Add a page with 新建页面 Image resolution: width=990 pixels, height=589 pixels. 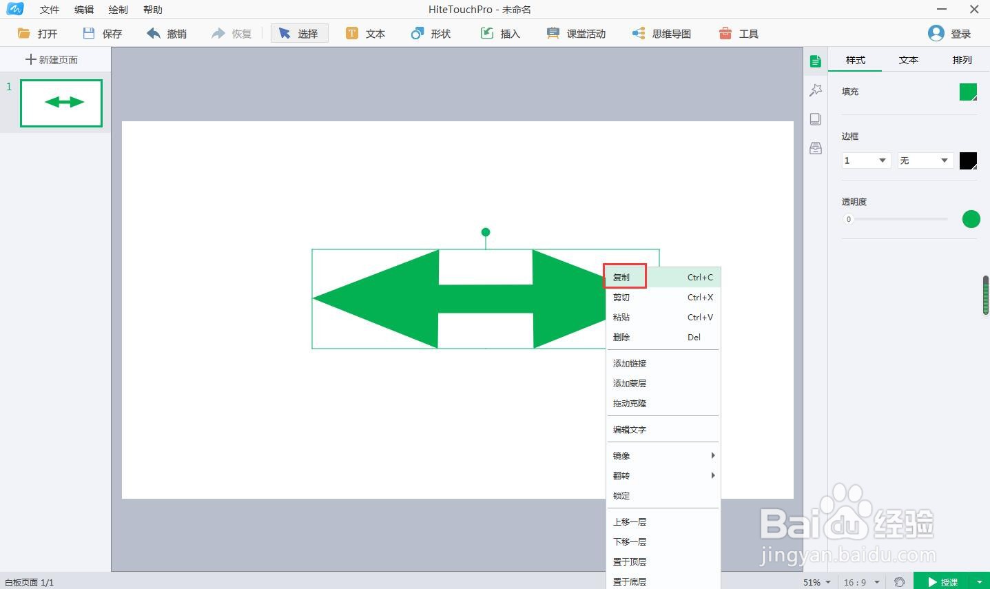pyautogui.click(x=52, y=60)
